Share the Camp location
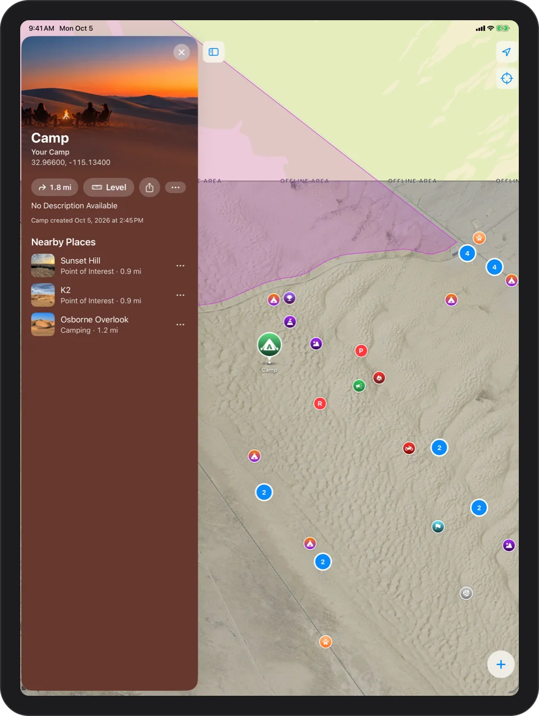 (x=149, y=188)
